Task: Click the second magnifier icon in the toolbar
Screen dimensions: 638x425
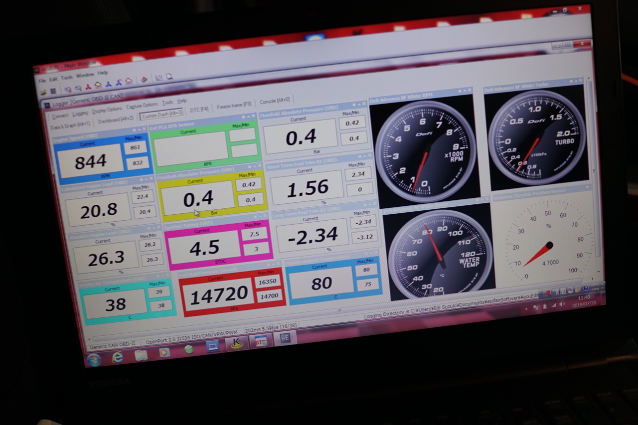Action: (x=78, y=88)
